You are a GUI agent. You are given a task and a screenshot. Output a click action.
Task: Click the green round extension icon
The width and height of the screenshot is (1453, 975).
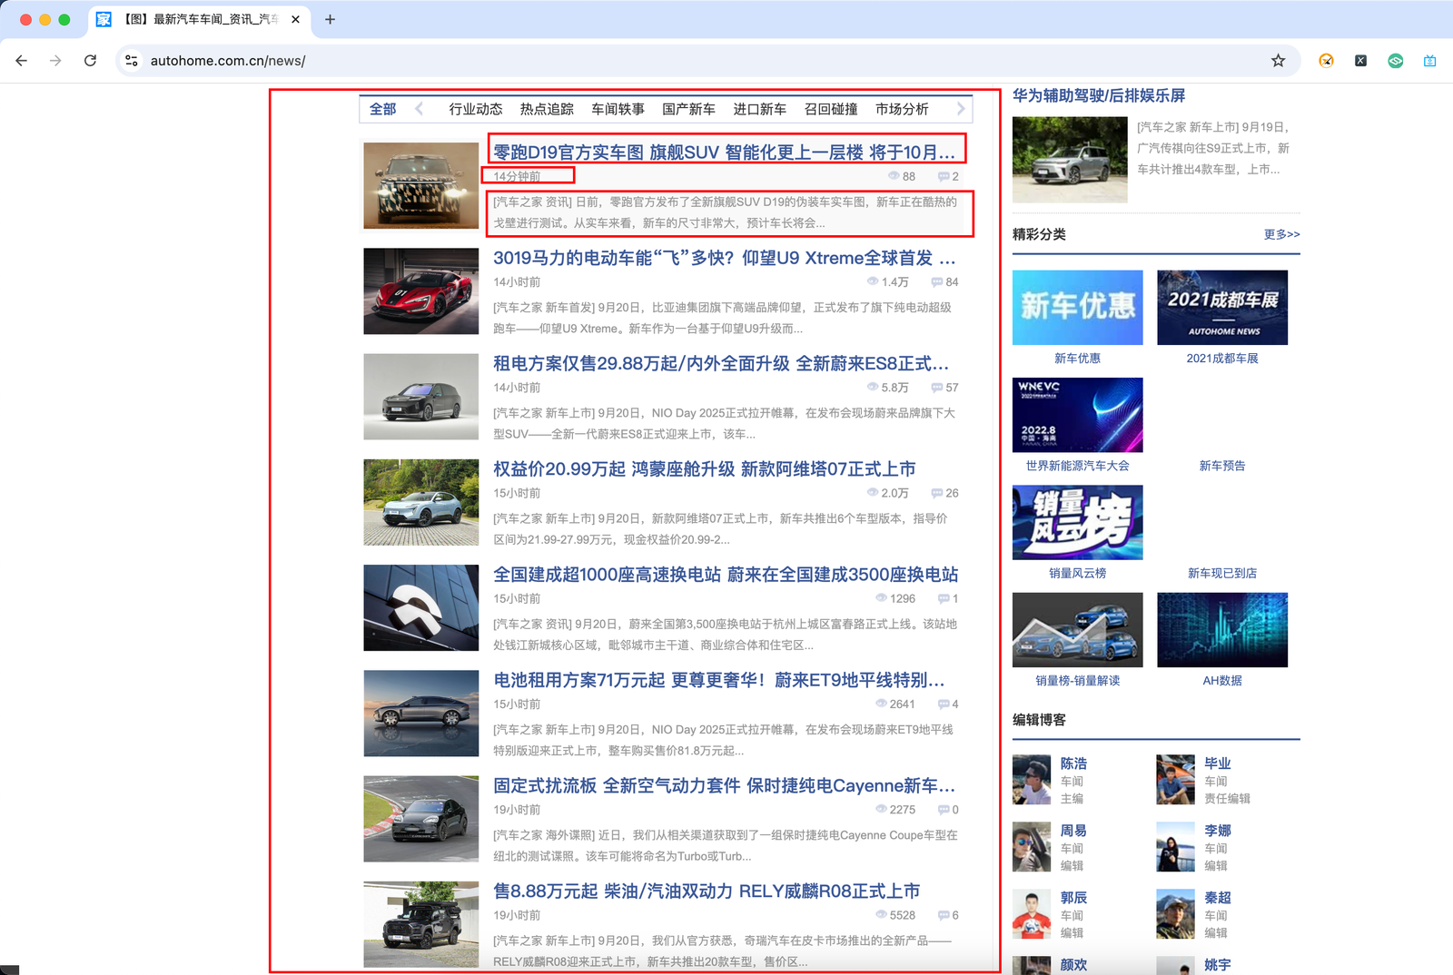(1395, 61)
